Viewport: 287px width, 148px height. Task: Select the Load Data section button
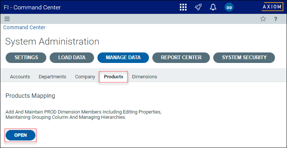click(x=72, y=58)
